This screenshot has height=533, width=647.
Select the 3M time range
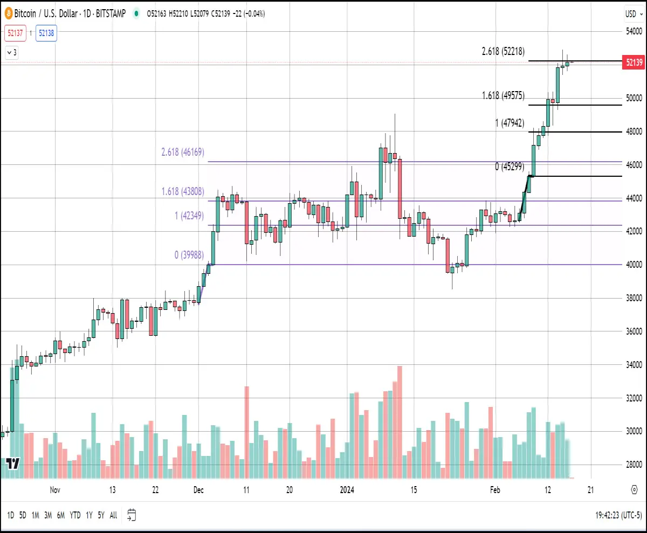tap(48, 515)
